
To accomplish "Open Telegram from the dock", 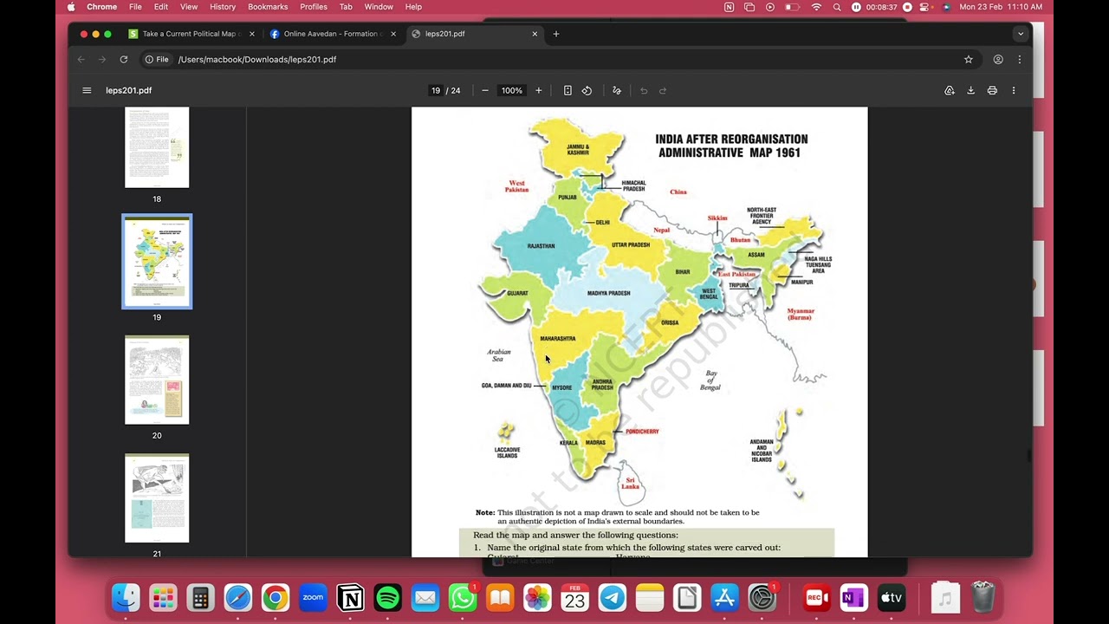I will [x=613, y=598].
